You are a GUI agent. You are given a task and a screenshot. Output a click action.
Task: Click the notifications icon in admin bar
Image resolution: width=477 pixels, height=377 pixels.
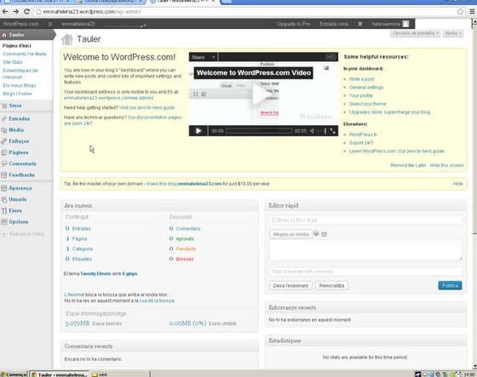coord(359,24)
